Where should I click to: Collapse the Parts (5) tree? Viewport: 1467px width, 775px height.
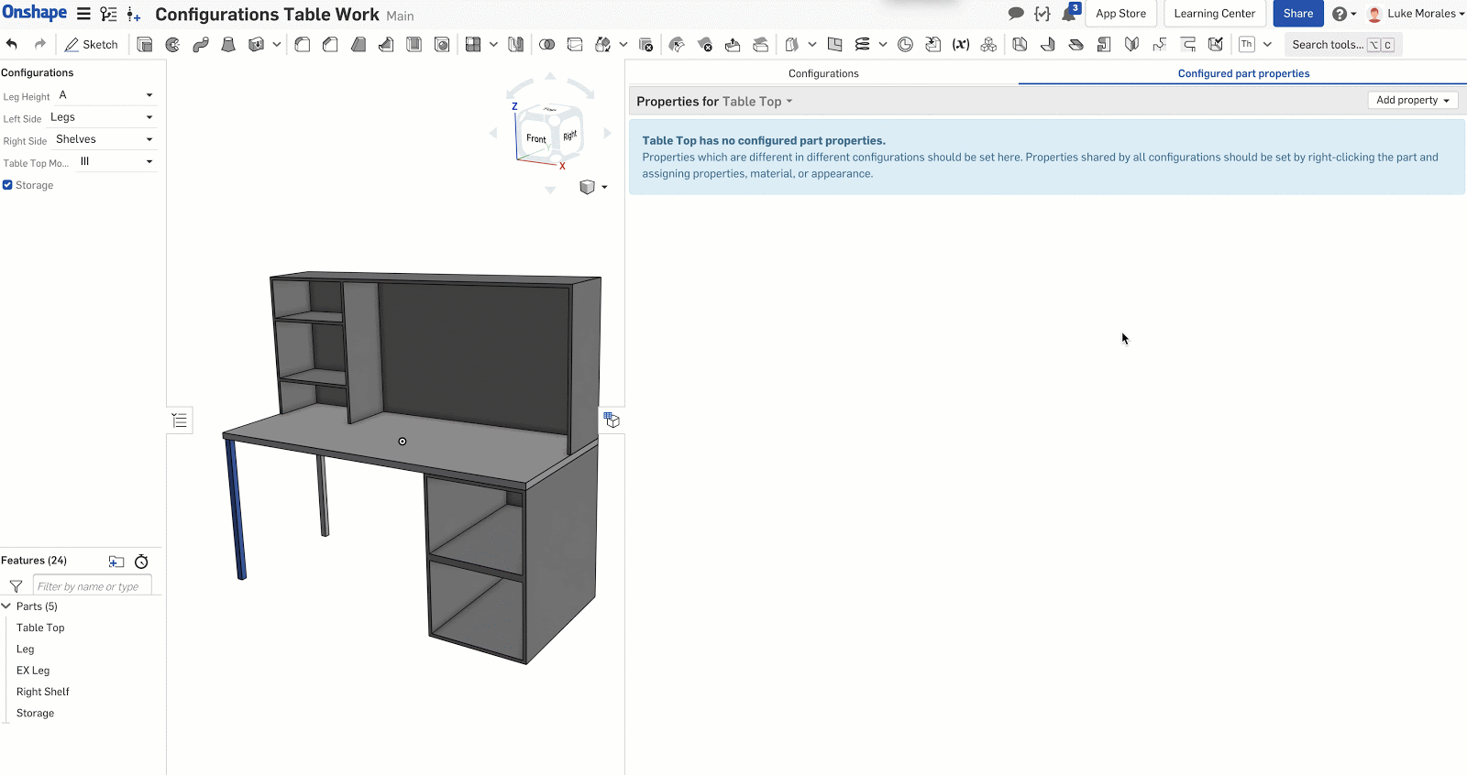click(x=6, y=606)
